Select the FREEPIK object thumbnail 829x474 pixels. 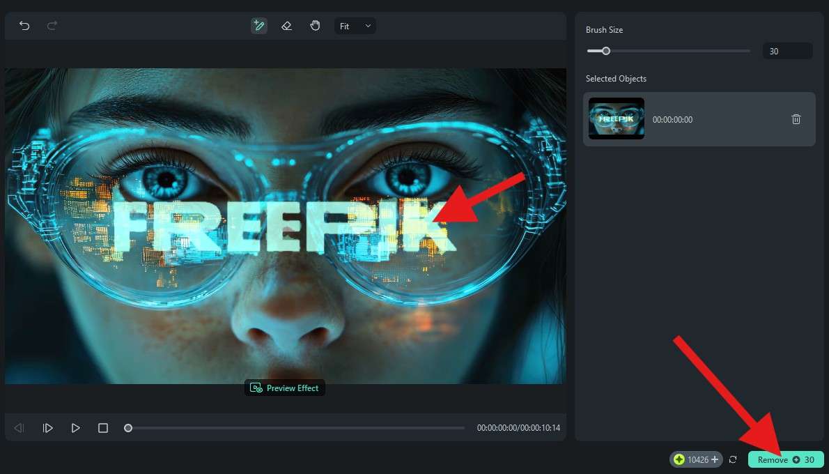[617, 118]
